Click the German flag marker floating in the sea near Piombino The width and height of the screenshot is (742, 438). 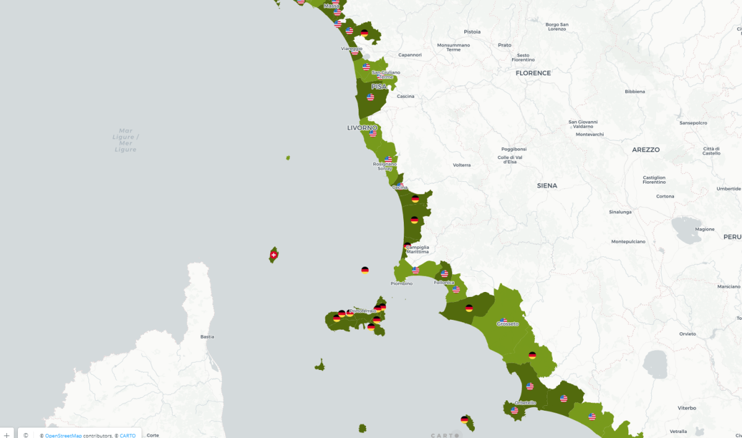(365, 270)
